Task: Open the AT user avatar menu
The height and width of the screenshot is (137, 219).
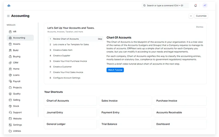Action: tap(205, 5)
